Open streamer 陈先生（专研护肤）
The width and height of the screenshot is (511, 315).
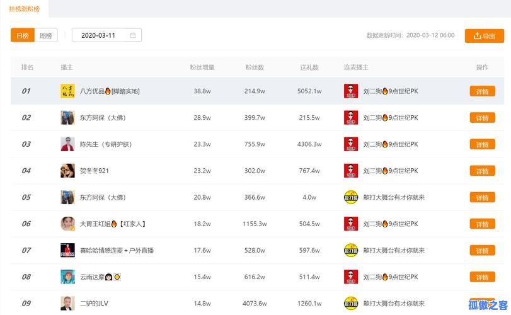(106, 144)
